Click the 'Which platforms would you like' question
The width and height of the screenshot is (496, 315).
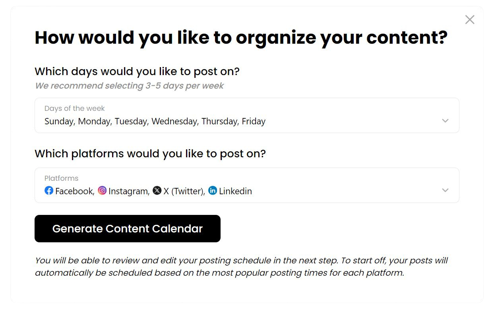(150, 154)
